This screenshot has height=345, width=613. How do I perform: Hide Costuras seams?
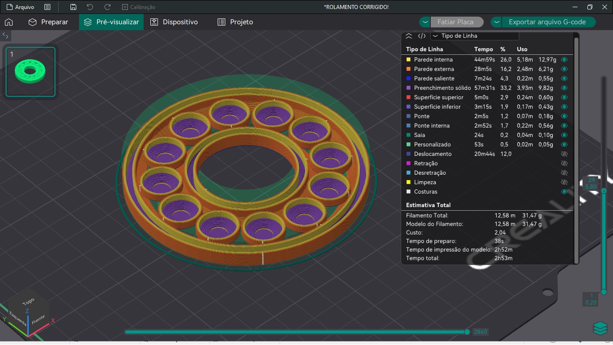click(565, 192)
